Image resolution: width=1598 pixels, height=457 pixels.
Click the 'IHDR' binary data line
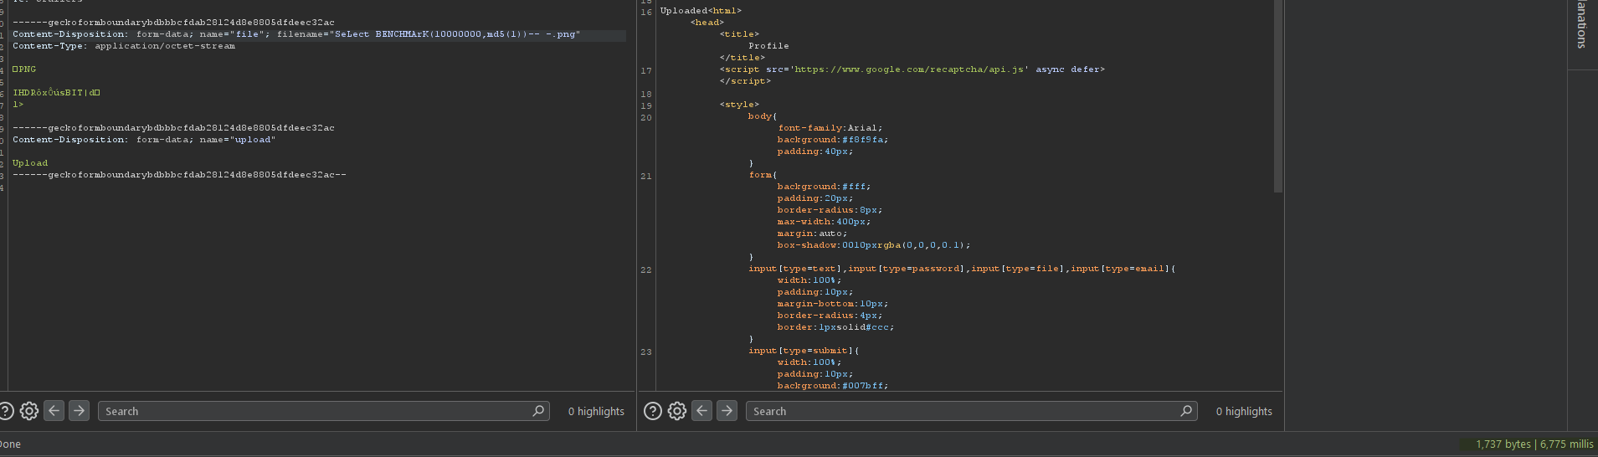click(56, 93)
